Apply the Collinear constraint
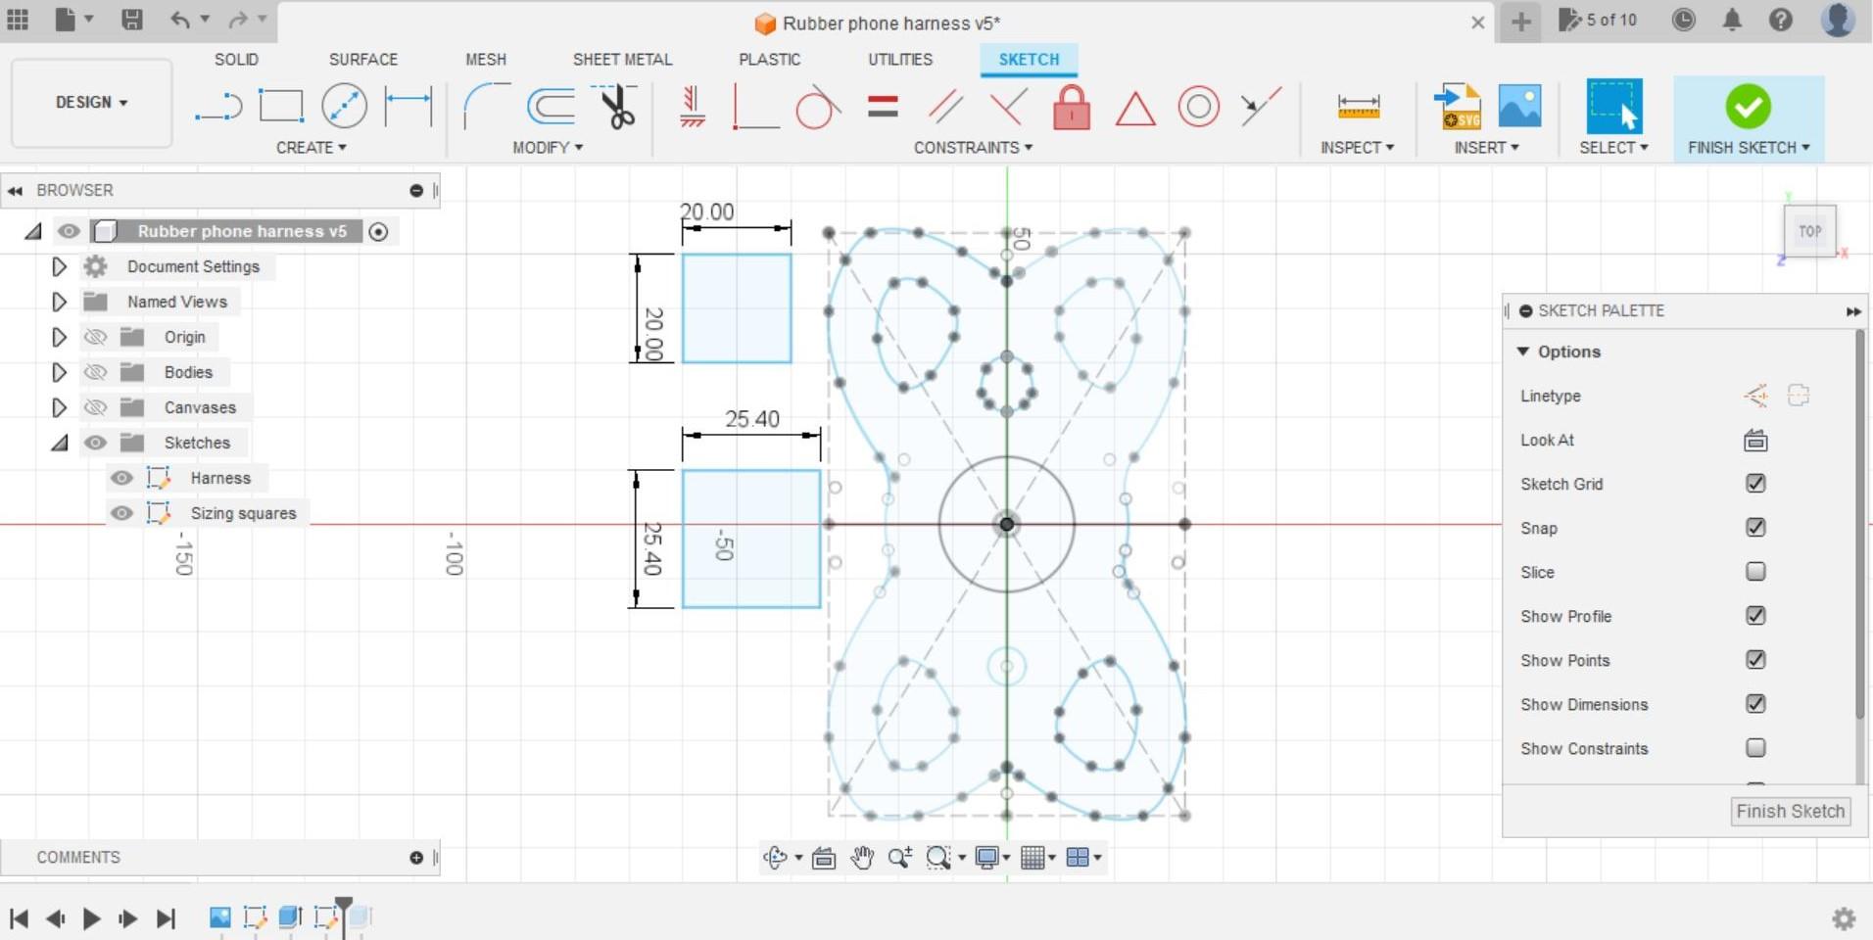1873x940 pixels. (1261, 106)
